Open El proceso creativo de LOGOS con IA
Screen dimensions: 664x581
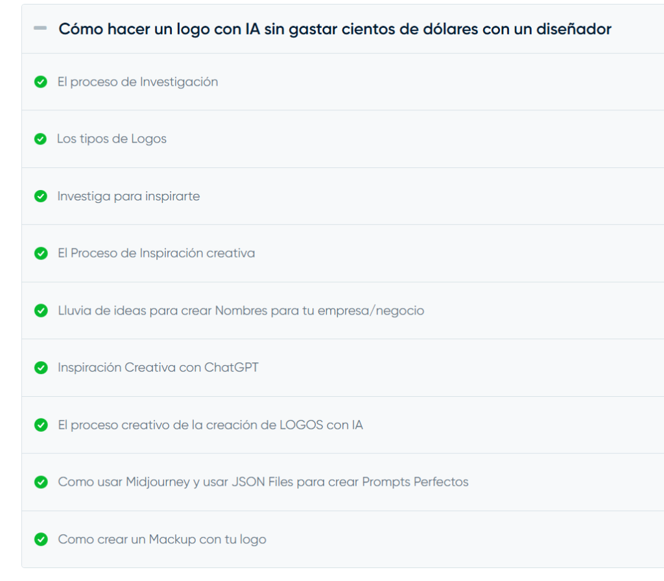click(x=210, y=425)
